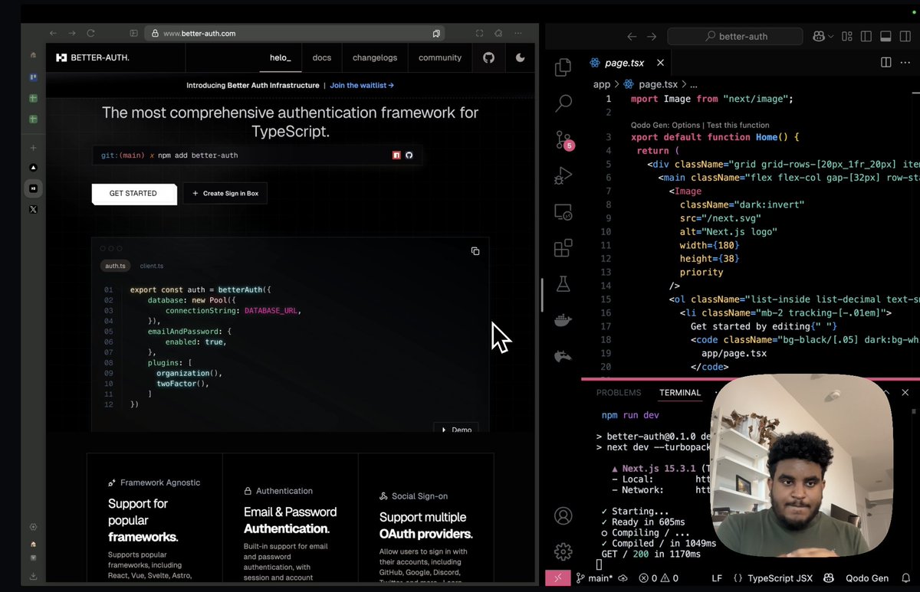The height and width of the screenshot is (592, 920).
Task: Click Test this function code lens
Action: pyautogui.click(x=738, y=125)
